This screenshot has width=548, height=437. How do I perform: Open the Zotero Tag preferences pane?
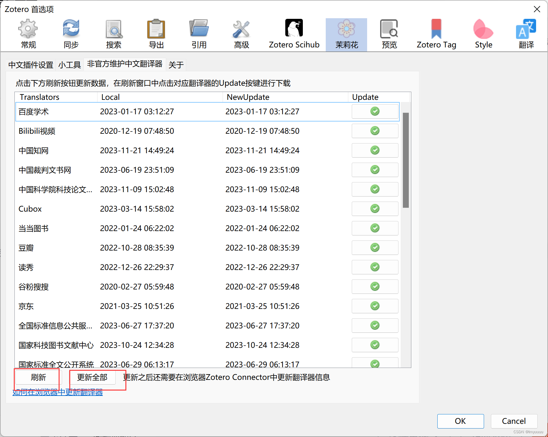point(436,35)
